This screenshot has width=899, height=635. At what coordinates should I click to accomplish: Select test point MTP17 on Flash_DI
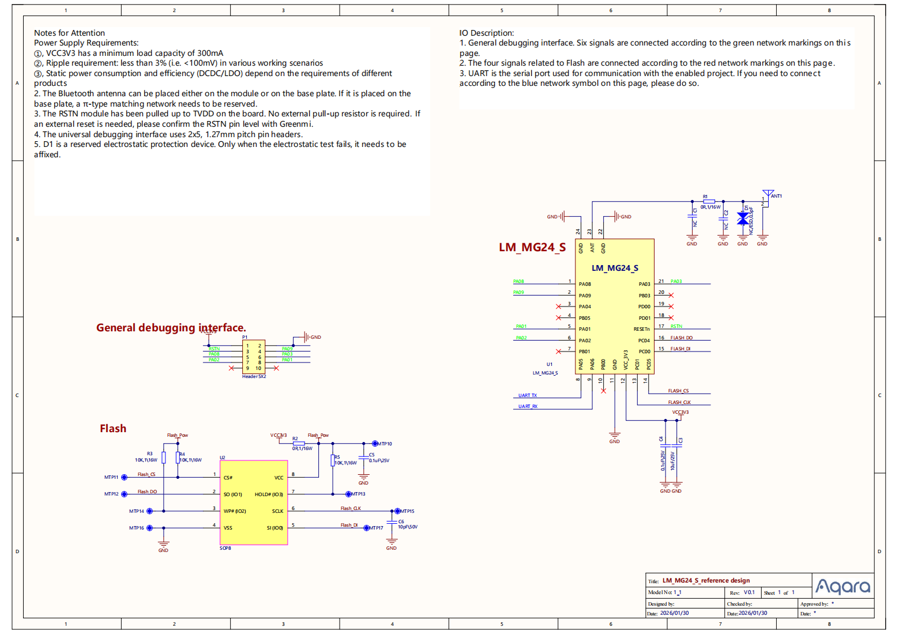click(x=366, y=528)
